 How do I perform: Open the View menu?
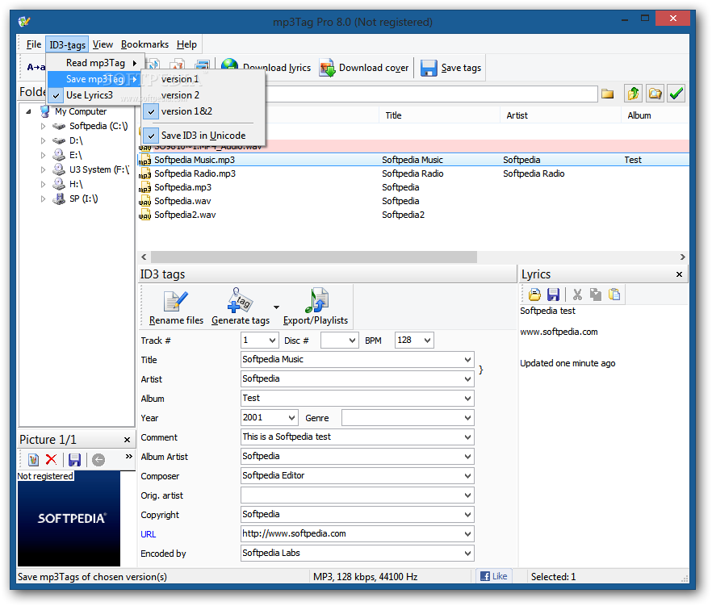103,44
